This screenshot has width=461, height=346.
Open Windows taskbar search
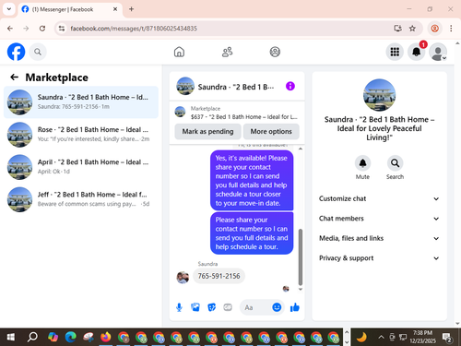tap(32, 337)
